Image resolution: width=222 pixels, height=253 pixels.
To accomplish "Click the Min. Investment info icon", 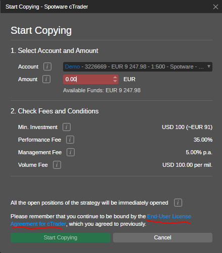I will (x=67, y=127).
